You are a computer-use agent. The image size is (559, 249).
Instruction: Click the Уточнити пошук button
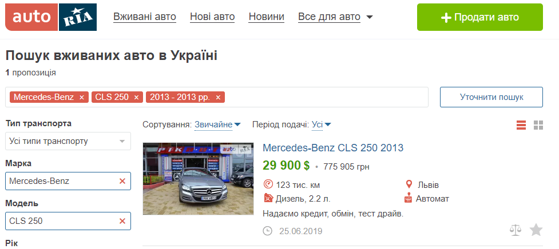(x=491, y=97)
